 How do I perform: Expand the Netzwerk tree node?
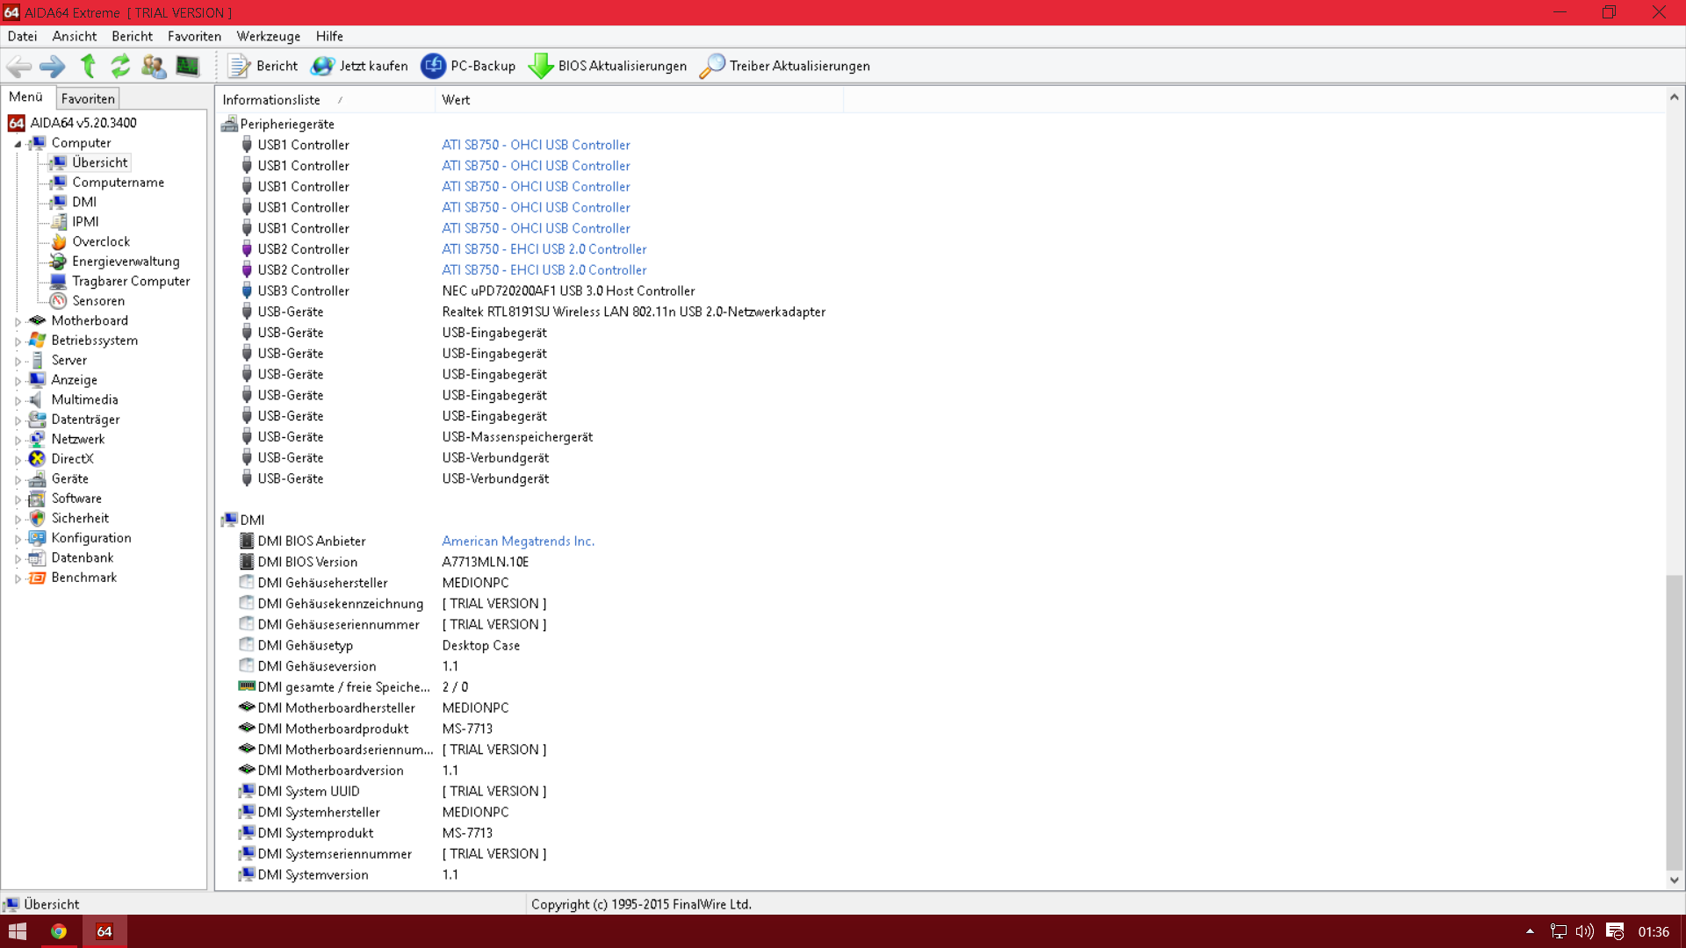[x=18, y=440]
